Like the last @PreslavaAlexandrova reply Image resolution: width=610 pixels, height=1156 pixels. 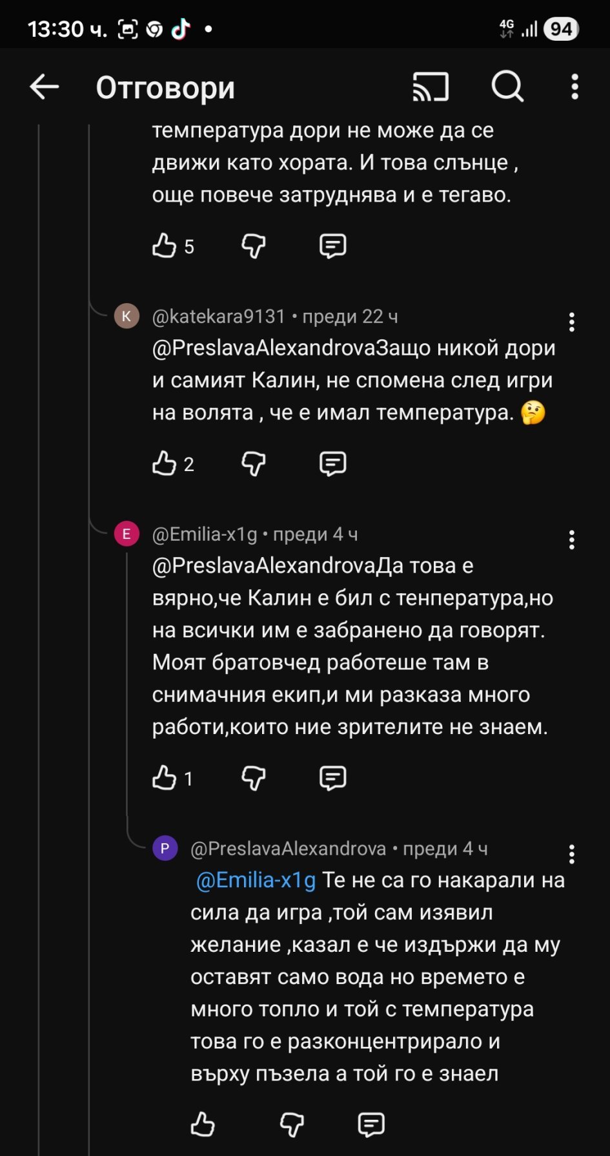(x=203, y=1124)
